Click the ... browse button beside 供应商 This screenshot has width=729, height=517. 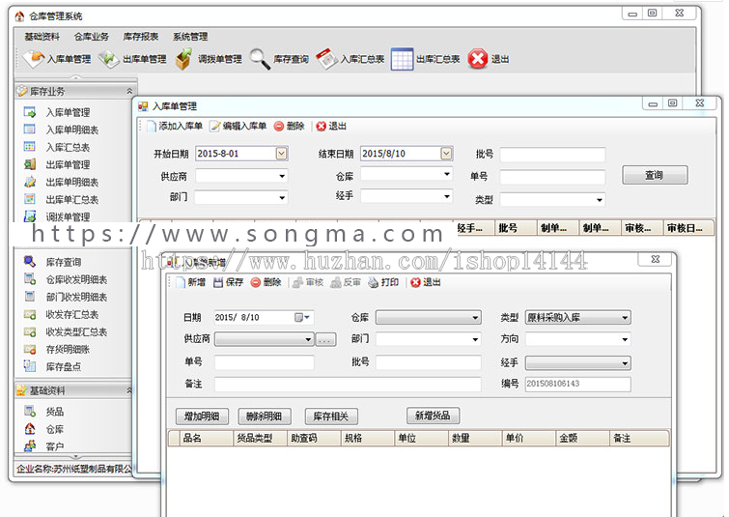pyautogui.click(x=325, y=340)
